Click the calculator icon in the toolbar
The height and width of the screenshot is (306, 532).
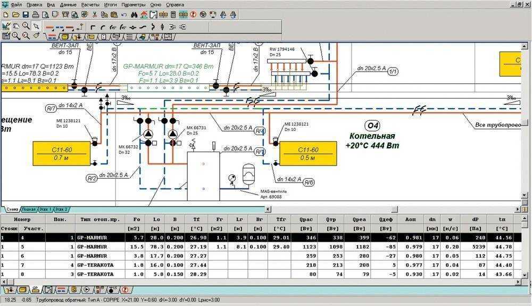(x=173, y=14)
